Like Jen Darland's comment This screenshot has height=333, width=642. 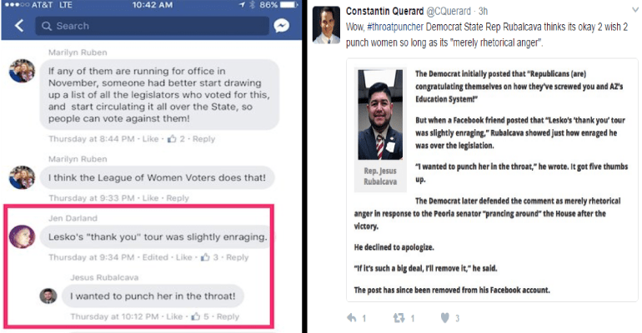pos(183,257)
